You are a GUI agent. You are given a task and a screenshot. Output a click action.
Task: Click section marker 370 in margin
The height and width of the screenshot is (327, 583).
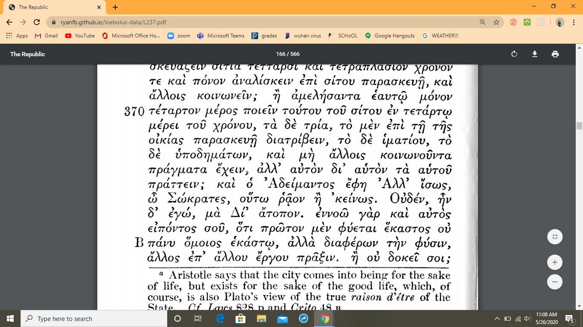pyautogui.click(x=134, y=112)
